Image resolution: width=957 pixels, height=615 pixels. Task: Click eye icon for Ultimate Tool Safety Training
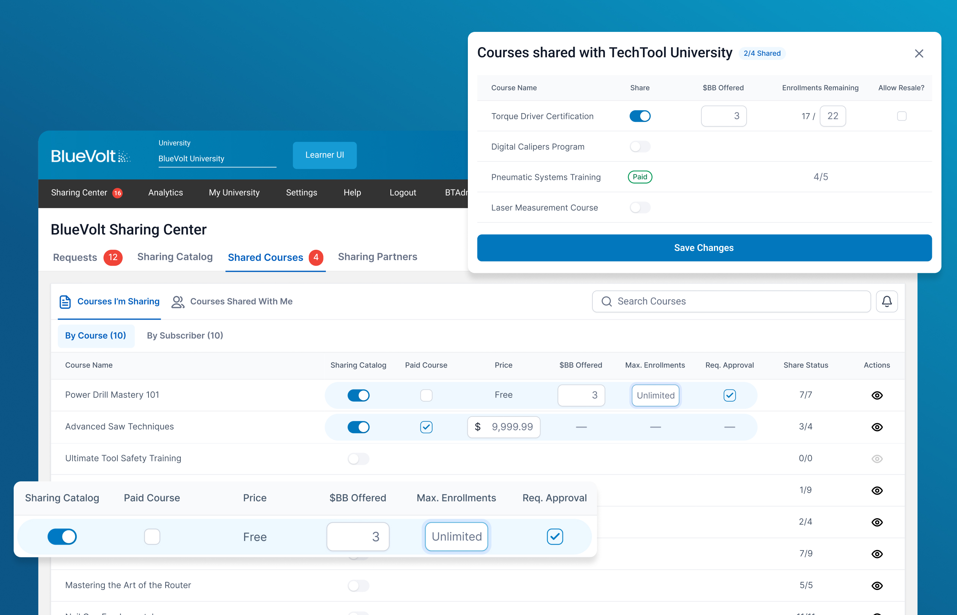pos(877,459)
